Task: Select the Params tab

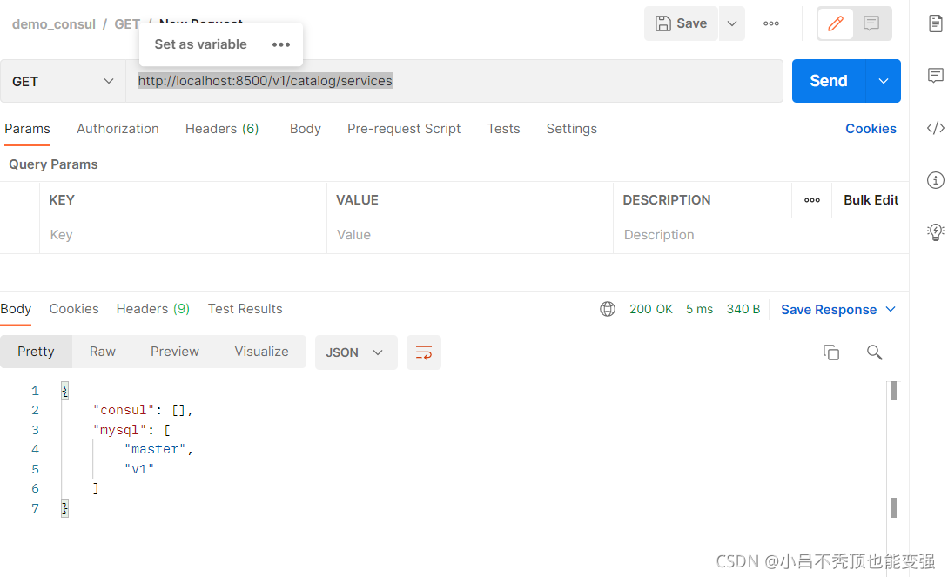Action: point(27,129)
